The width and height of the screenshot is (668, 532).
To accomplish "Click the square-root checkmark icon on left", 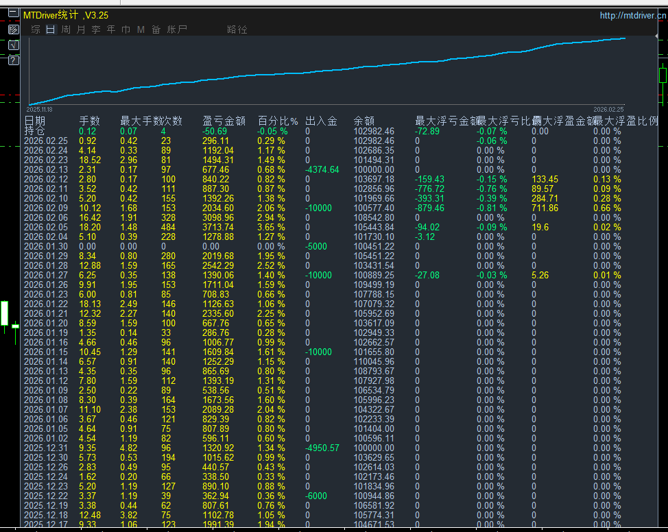I will coord(13,45).
